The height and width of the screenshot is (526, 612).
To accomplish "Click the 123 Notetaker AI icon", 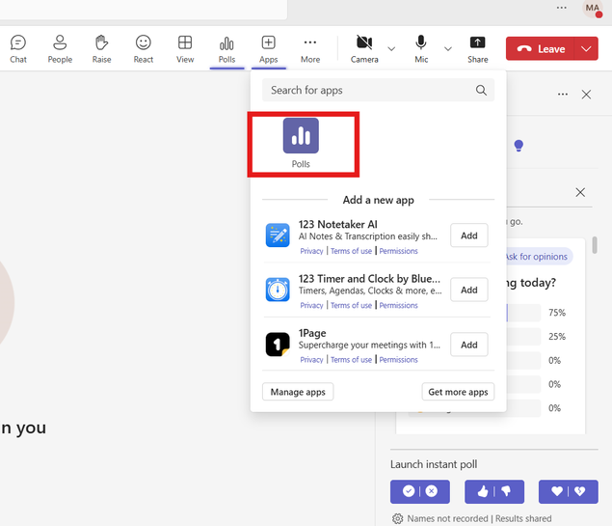I will click(278, 235).
